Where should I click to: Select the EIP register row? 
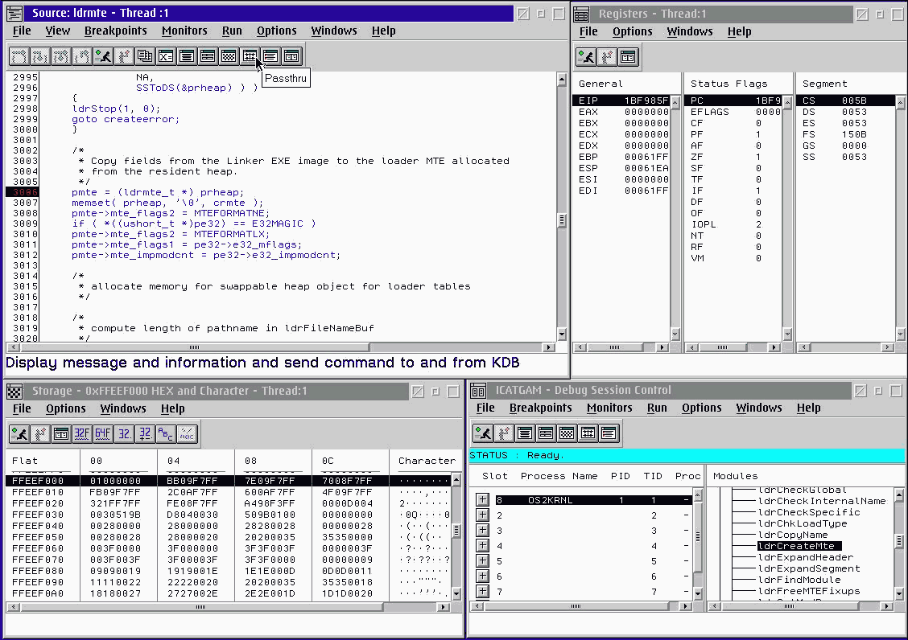(621, 101)
